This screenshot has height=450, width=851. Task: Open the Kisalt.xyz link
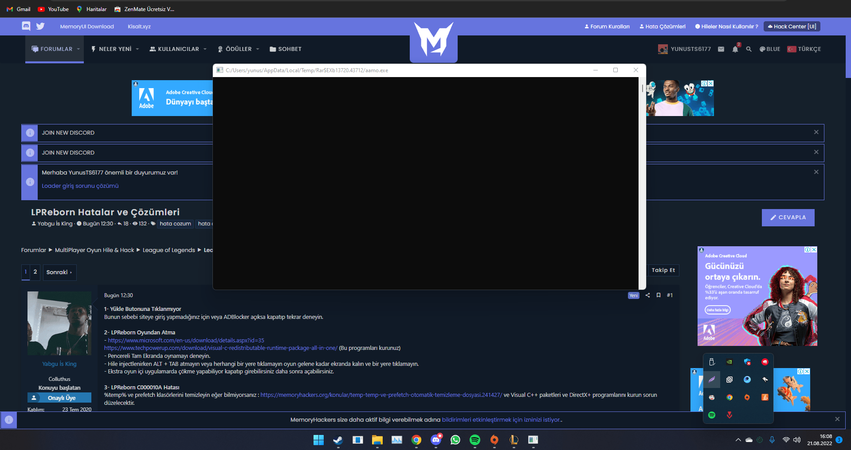click(x=139, y=27)
